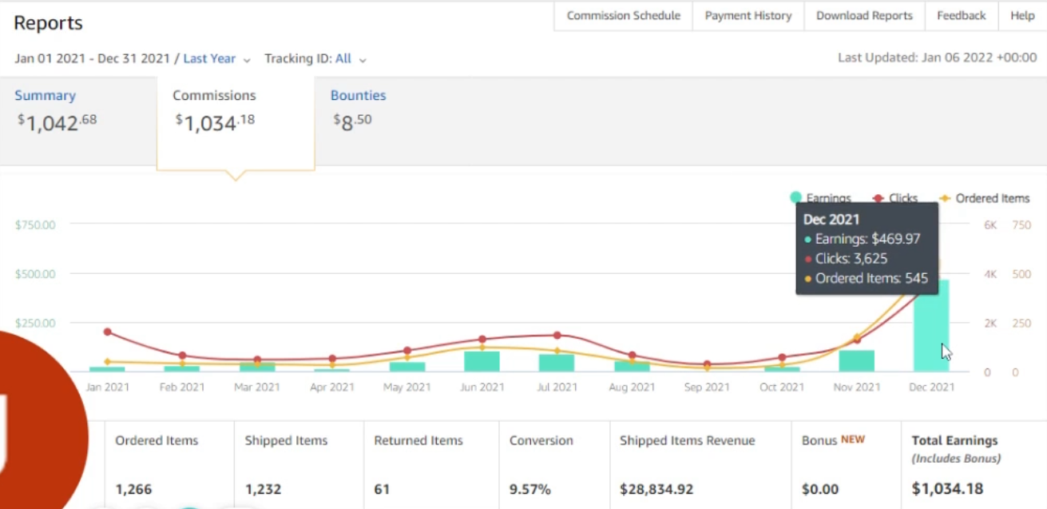Click the tall Dec 2021 earnings bar

pos(931,325)
